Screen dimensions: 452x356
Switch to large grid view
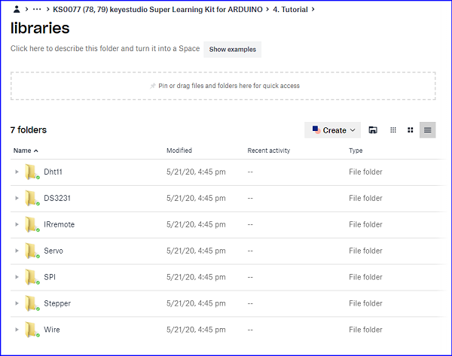pos(411,130)
